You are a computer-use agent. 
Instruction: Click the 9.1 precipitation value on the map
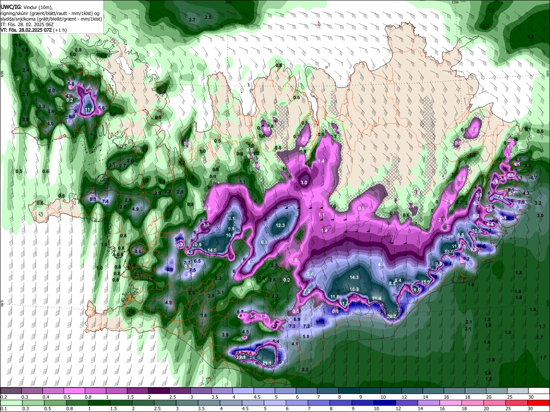(231, 218)
